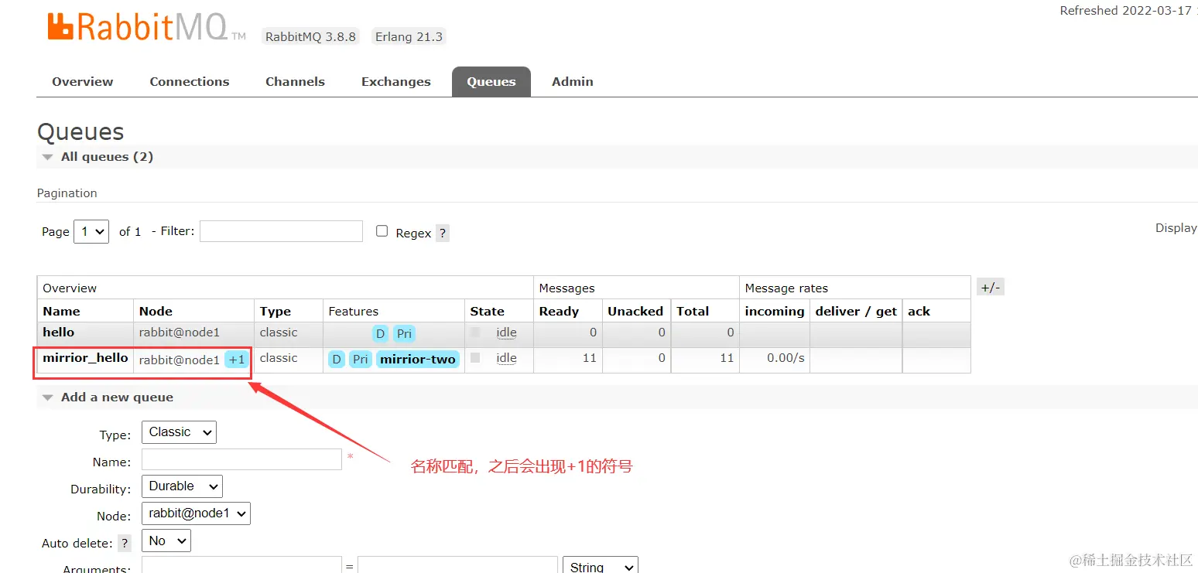Open the mirrior_hello queue details
This screenshot has height=573, width=1198.
(85, 358)
